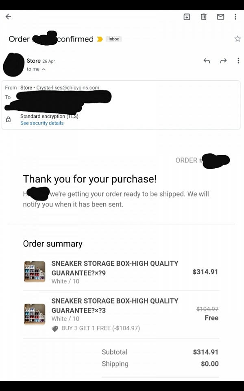Star the Order confirmed email
This screenshot has width=244, height=391.
237,39
